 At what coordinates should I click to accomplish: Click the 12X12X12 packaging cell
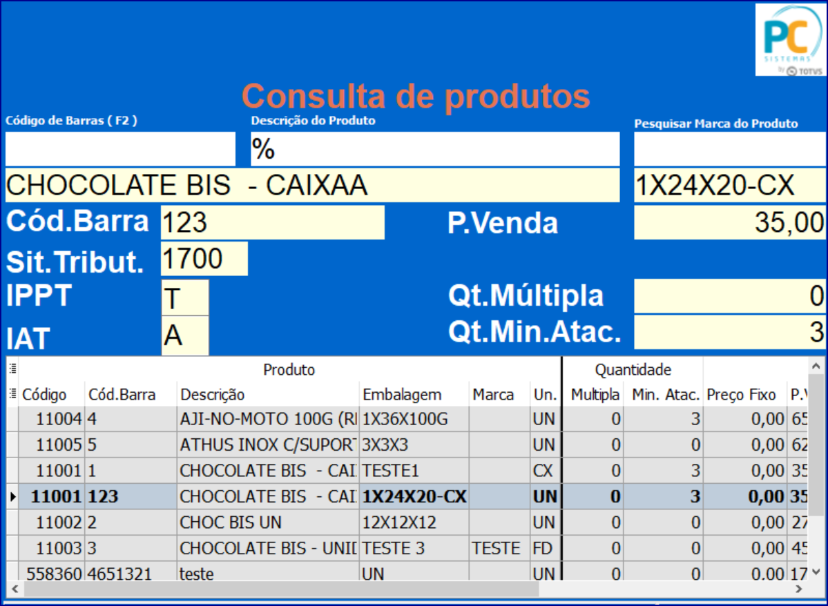point(414,522)
